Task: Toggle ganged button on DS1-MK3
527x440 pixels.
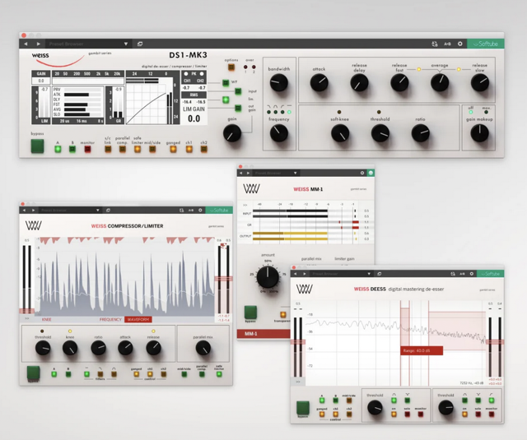Action: (x=173, y=149)
